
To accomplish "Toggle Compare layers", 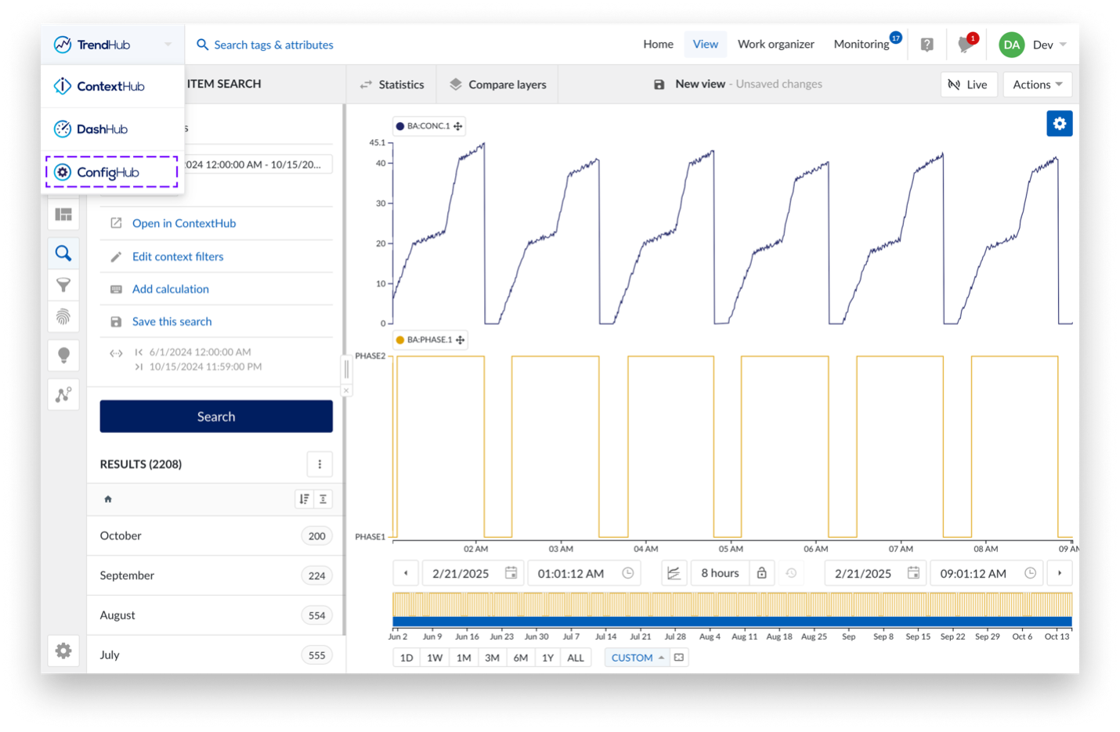I will click(498, 85).
